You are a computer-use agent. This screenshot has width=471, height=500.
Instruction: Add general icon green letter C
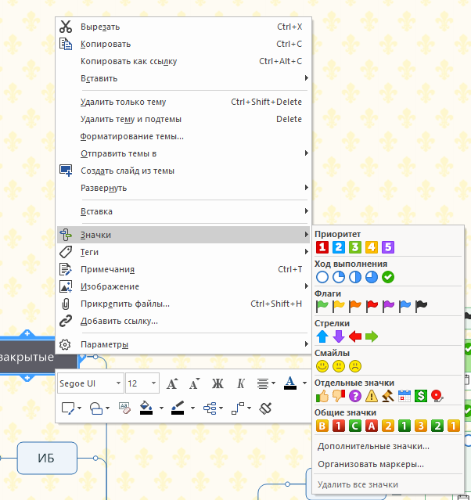click(x=355, y=426)
